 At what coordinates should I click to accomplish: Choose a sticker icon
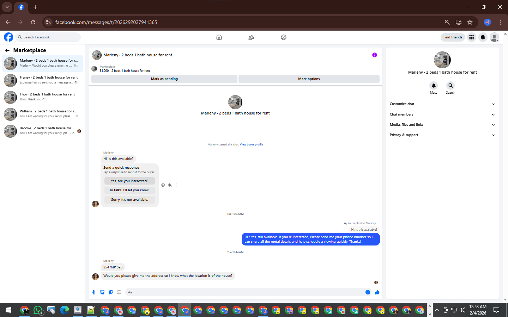111,292
